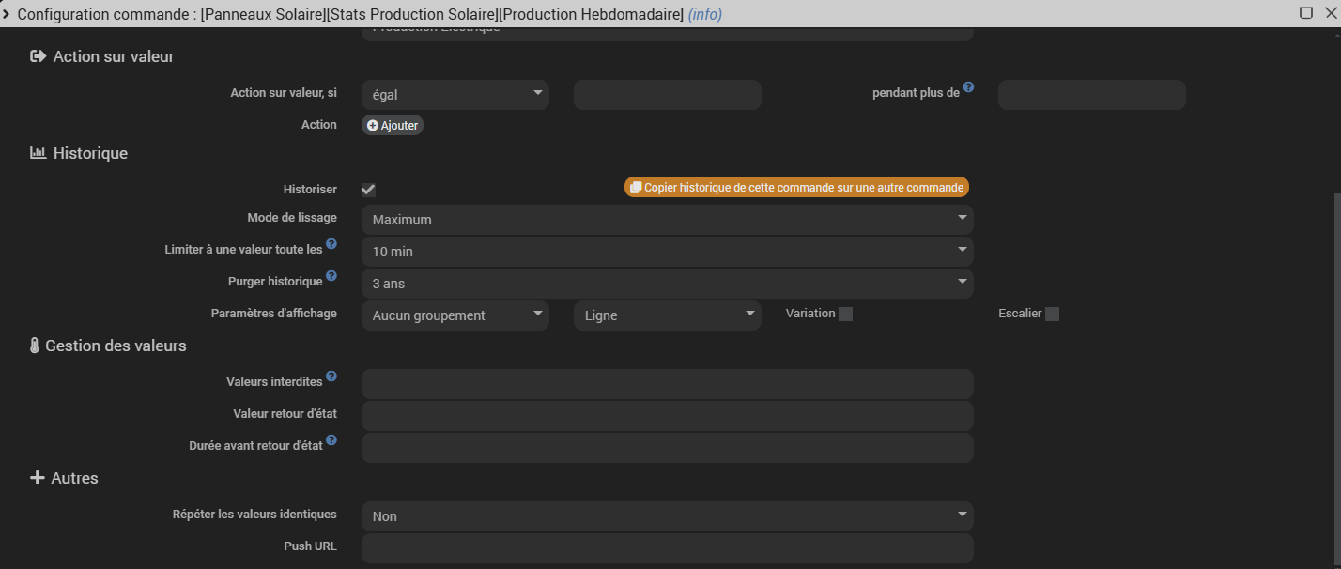Click help icon next to 'pendant plus de'
This screenshot has width=1341, height=569.
[x=968, y=87]
